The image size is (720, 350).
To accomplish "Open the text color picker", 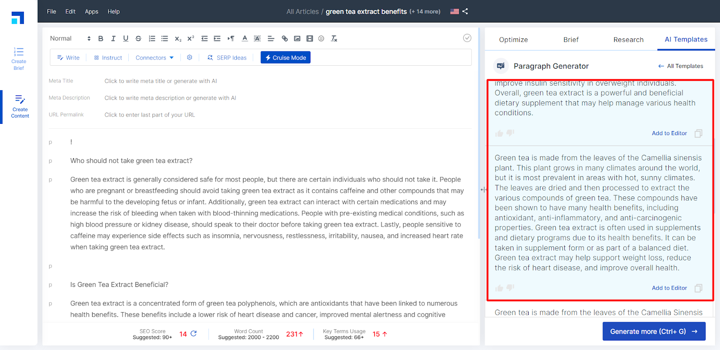I will click(x=245, y=39).
